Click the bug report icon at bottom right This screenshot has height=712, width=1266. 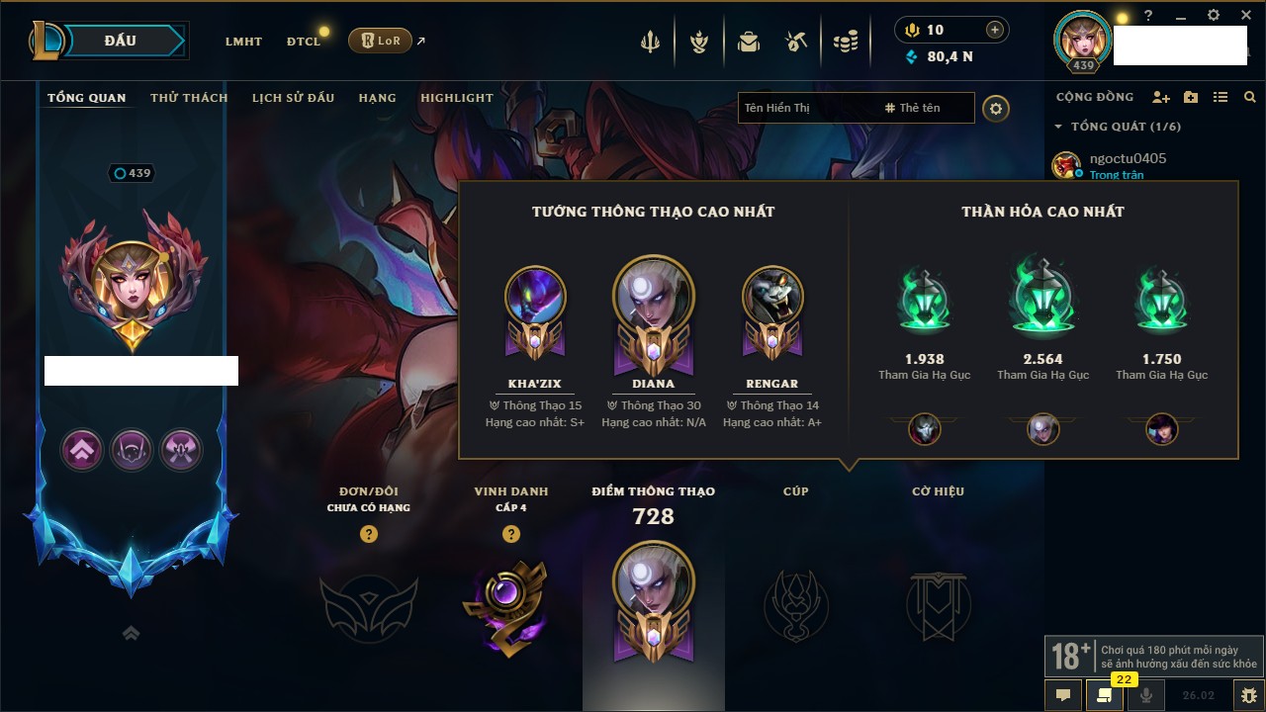click(x=1249, y=695)
